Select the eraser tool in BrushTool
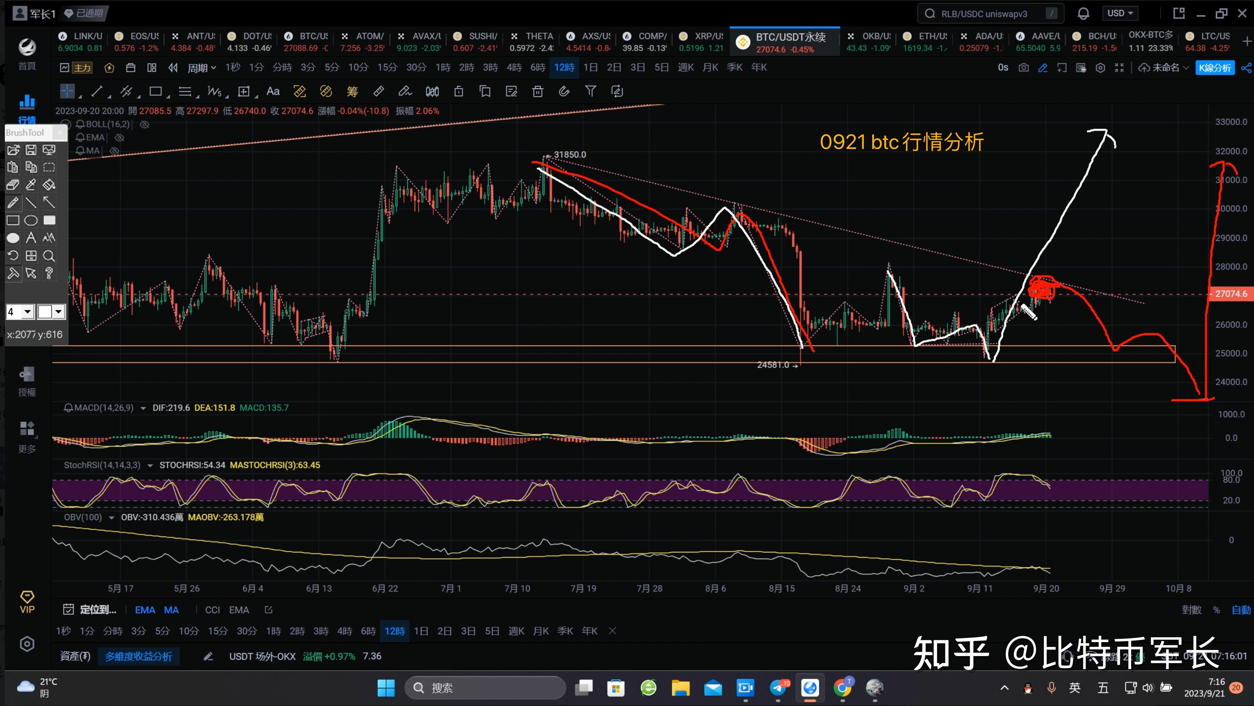This screenshot has height=706, width=1254. [x=13, y=185]
